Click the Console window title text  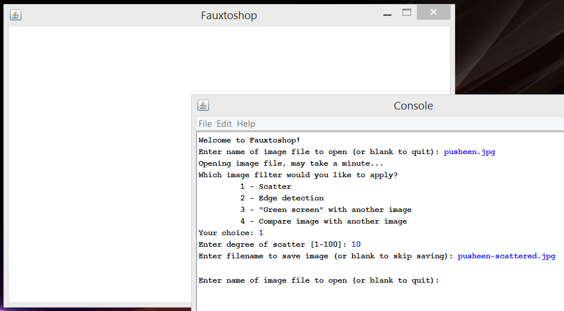pos(413,106)
